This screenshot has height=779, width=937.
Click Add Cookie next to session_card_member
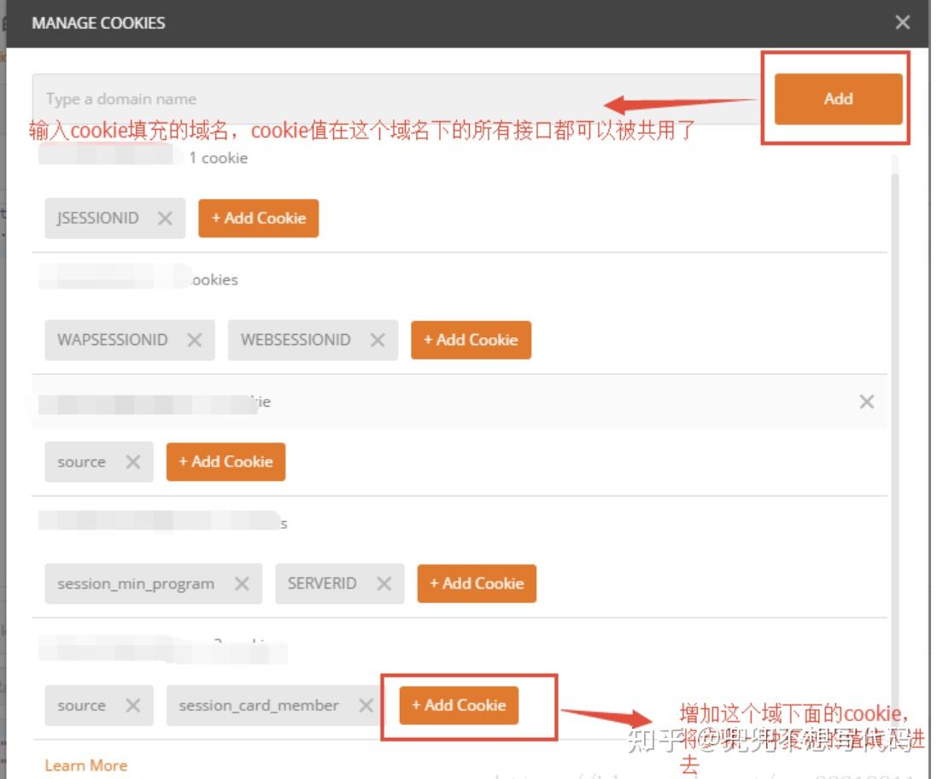[x=459, y=705]
